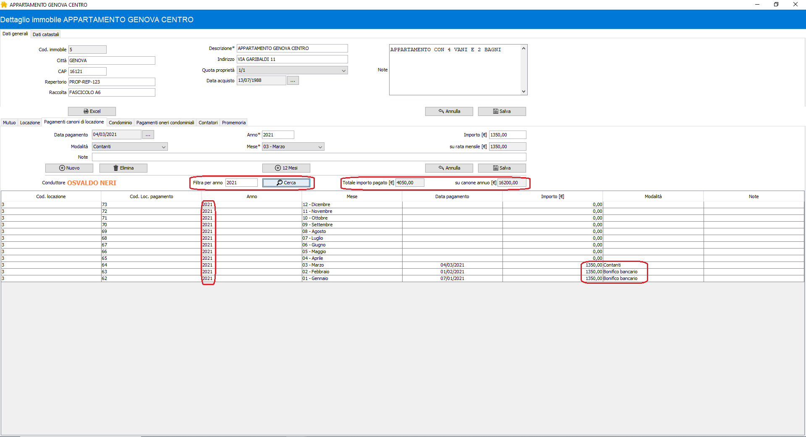Image resolution: width=806 pixels, height=437 pixels.
Task: Run the year filter with Cerca
Action: pos(286,183)
